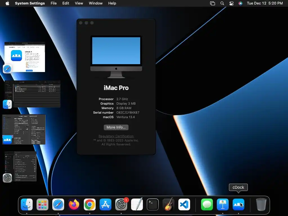
Task: Open Keynote from the Dock
Action: click(x=223, y=204)
